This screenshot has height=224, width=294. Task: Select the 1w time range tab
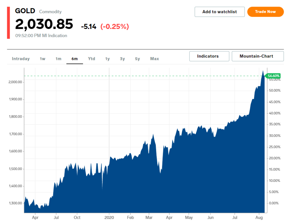42,59
